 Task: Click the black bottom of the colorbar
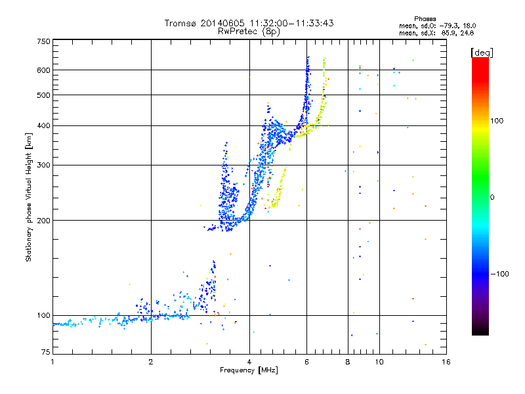[480, 330]
